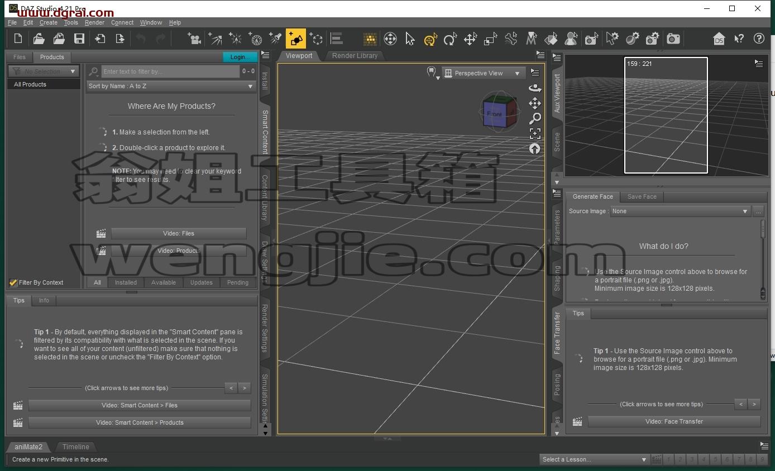Click the Save floppy disk icon

coord(79,39)
